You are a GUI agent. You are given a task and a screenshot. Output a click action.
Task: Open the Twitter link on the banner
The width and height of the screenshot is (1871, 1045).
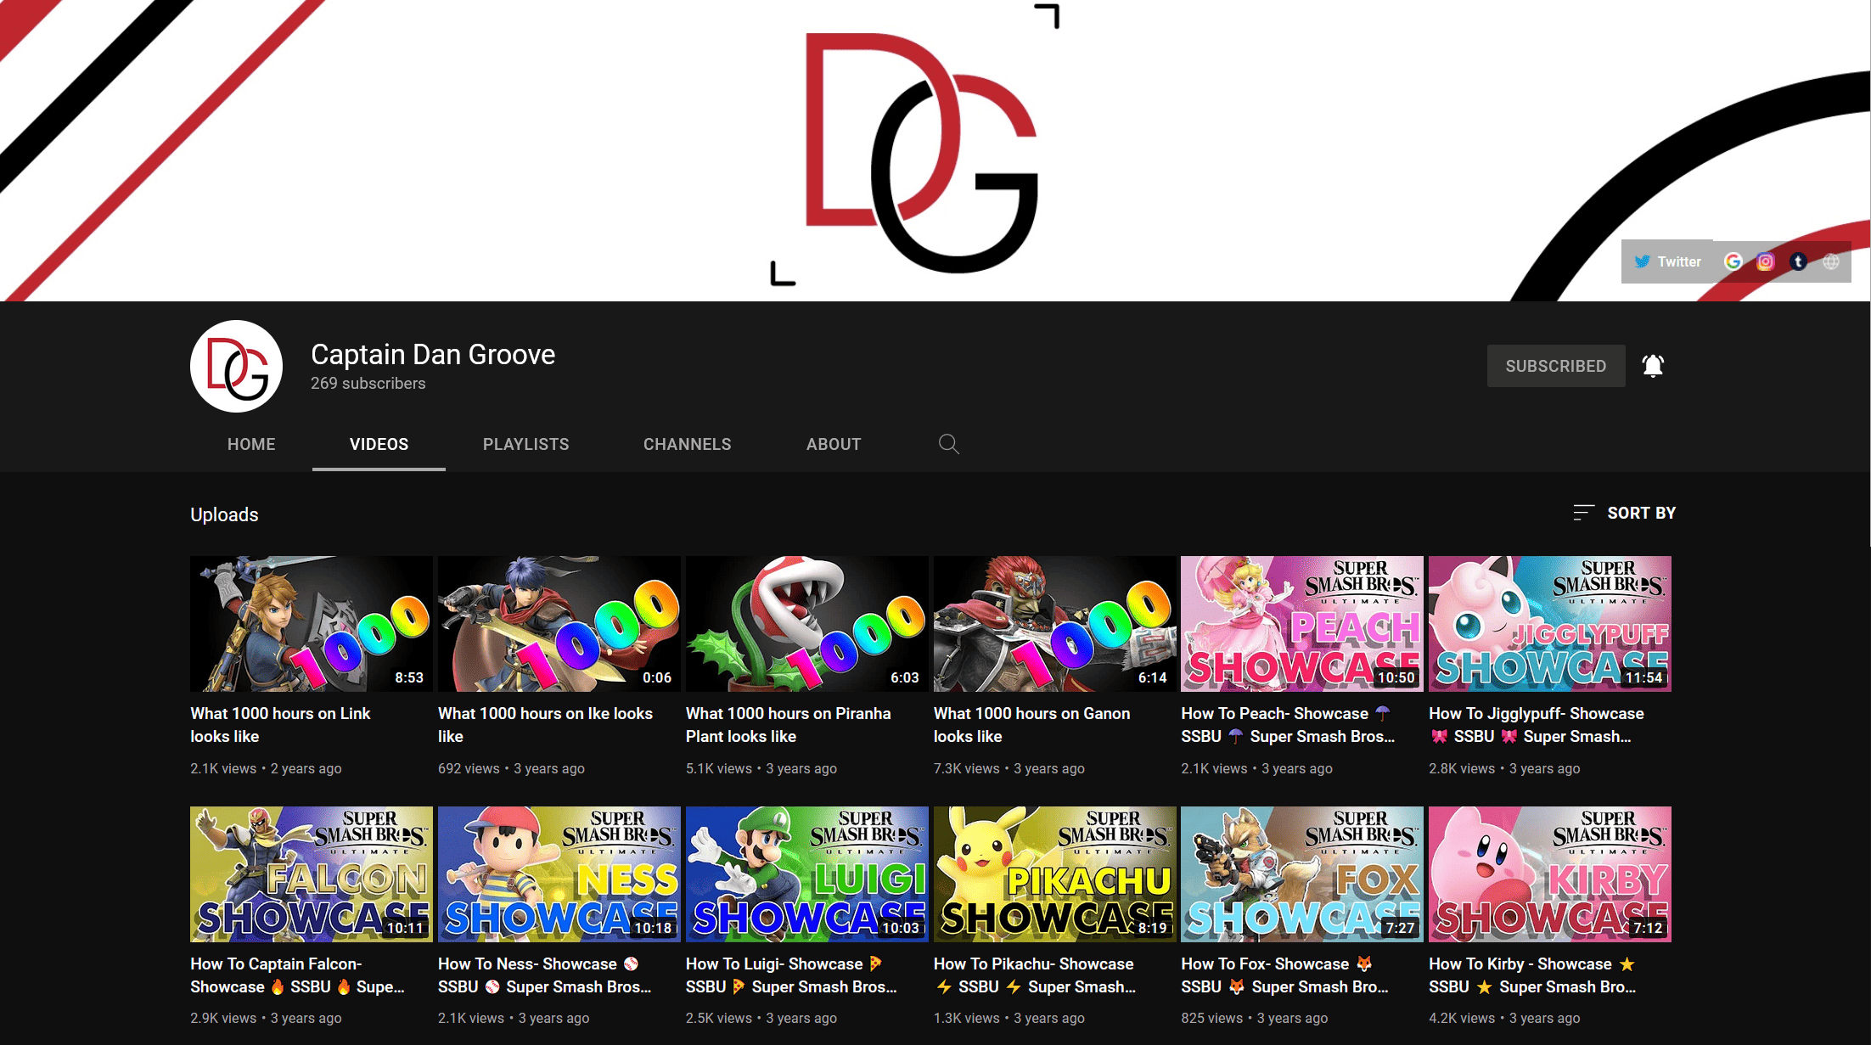tap(1668, 261)
